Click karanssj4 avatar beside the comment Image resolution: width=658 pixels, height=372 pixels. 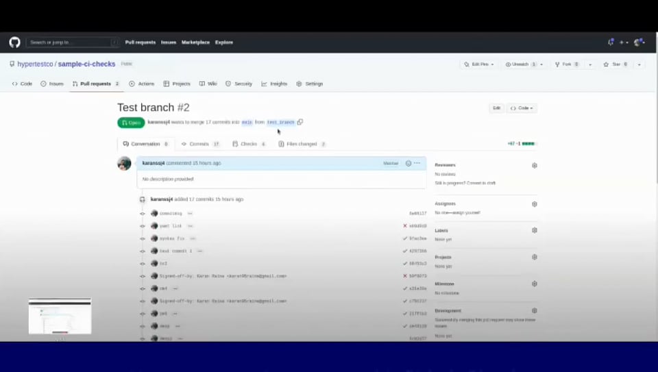(124, 163)
